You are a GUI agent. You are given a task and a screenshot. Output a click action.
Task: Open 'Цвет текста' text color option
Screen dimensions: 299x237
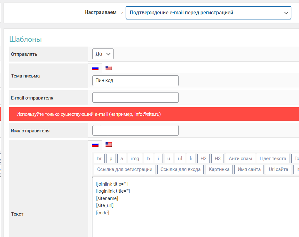[273, 159]
